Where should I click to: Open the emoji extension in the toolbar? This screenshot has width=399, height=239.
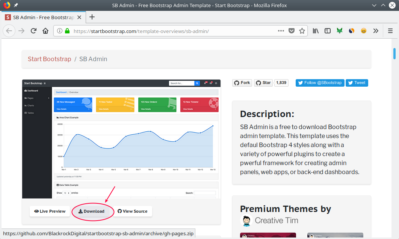tap(364, 31)
